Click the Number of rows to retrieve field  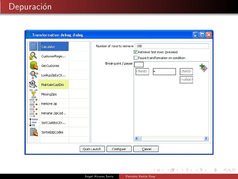172,46
